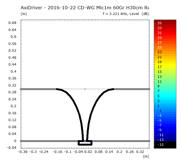Click the f = 3.221 kHz level label
The height and width of the screenshot is (160, 181).
[126, 14]
